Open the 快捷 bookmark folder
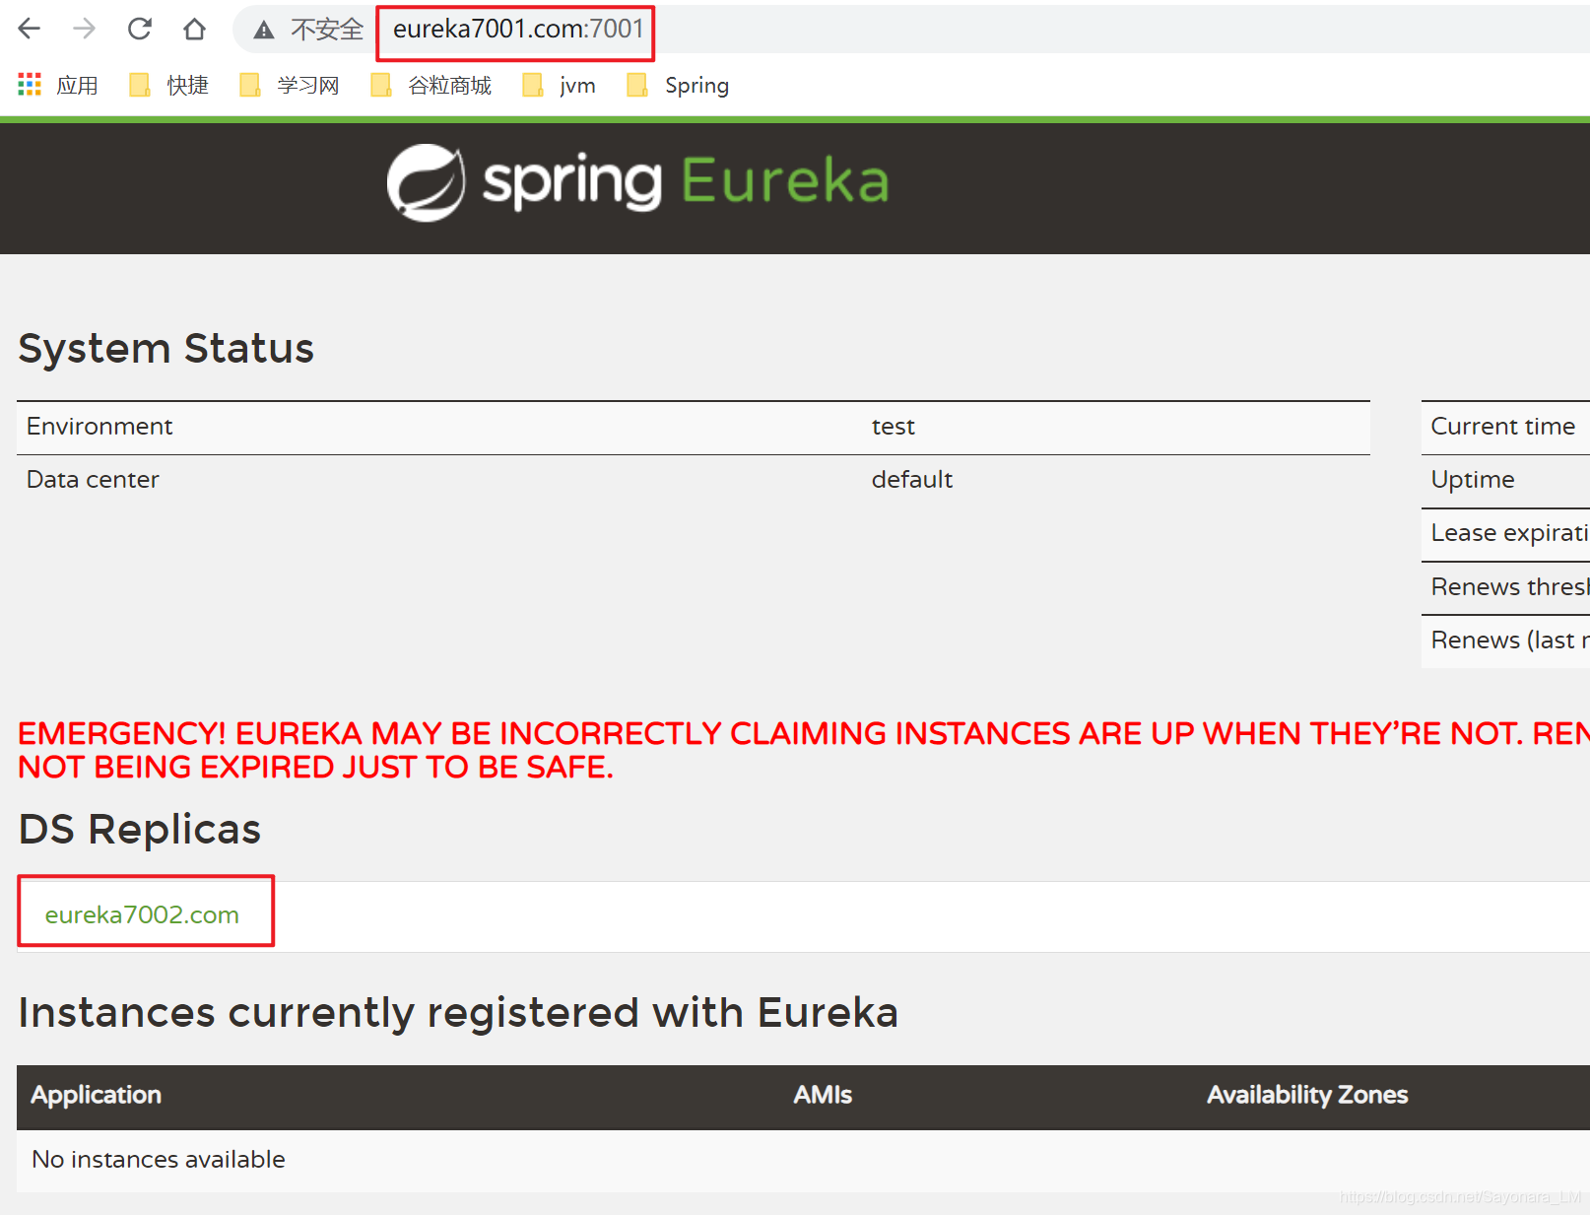Viewport: 1590px width, 1215px height. click(x=169, y=86)
